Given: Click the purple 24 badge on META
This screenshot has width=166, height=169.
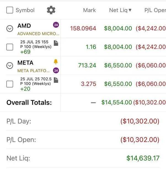Looking at the screenshot, I should (x=56, y=71).
